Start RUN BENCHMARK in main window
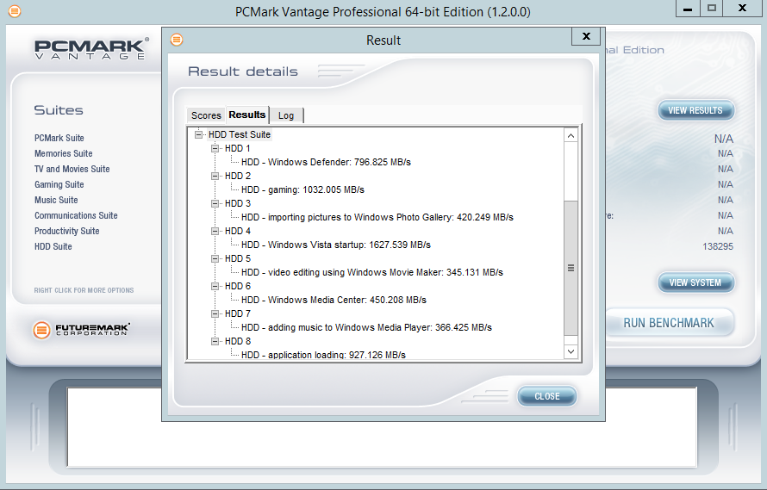 [x=669, y=323]
